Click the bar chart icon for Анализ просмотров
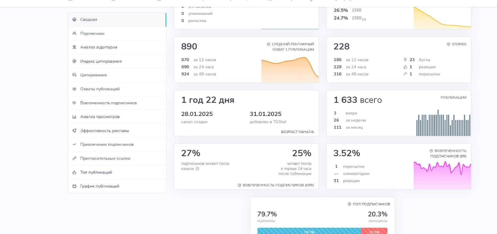This screenshot has width=497, height=234. coord(74,117)
